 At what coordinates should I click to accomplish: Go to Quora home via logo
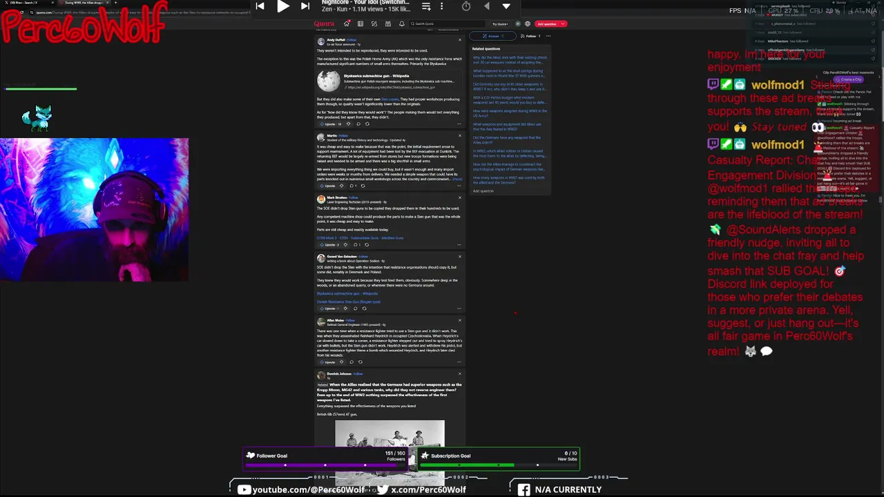click(324, 23)
